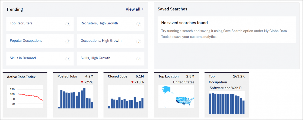Click info icon beside Popular Occupations
The width and height of the screenshot is (303, 120).
[x=68, y=42]
